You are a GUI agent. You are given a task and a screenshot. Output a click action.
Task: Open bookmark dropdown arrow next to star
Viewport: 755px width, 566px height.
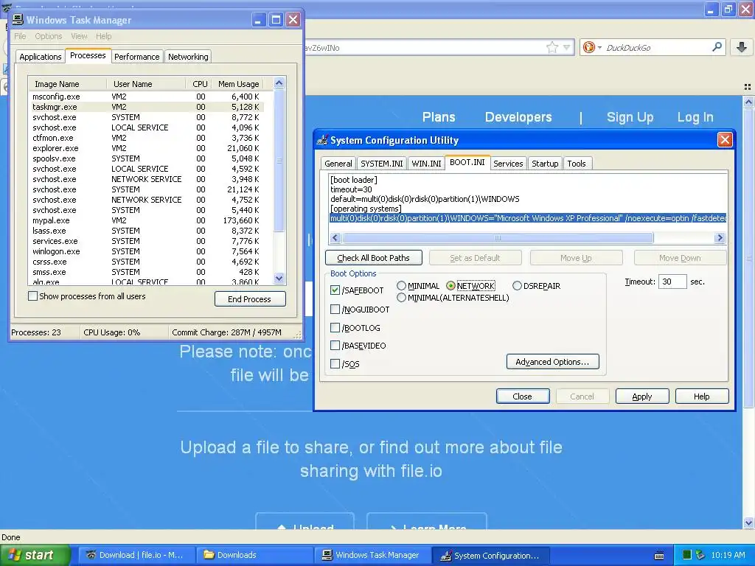(x=567, y=47)
